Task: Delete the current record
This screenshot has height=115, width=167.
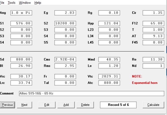Action: [85, 105]
